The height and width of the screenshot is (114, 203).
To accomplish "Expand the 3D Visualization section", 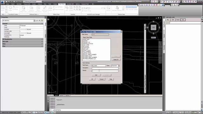I will 23,39.
